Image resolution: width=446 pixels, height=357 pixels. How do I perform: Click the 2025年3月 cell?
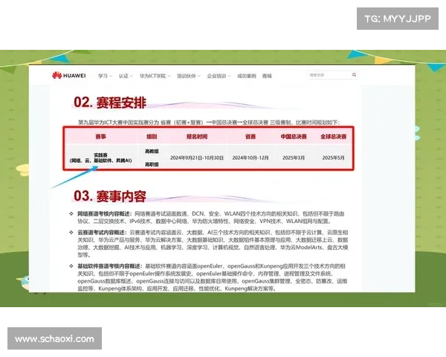(294, 158)
